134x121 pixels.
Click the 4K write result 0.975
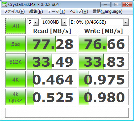point(104,79)
